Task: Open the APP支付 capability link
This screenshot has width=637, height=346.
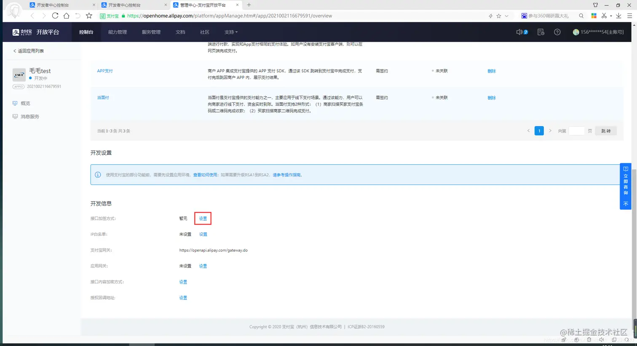Action: click(105, 71)
